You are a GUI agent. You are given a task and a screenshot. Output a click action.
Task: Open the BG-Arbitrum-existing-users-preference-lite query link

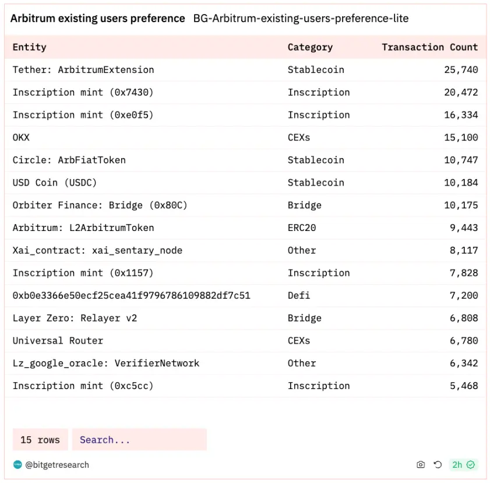coord(301,19)
